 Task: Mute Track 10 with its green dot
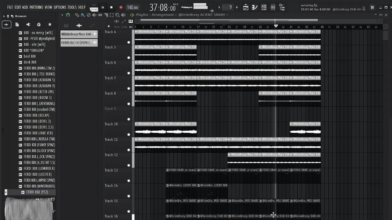[x=129, y=134]
